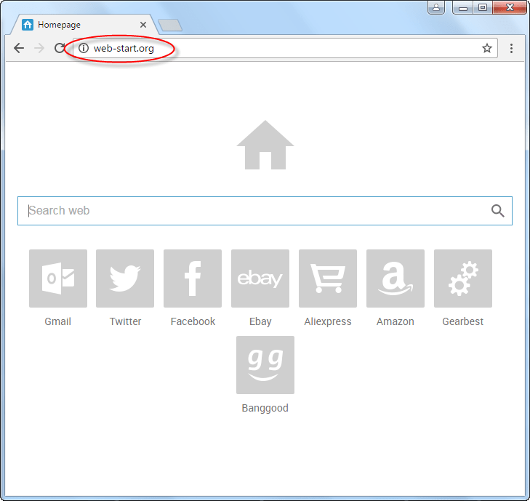Click the magnifier search icon
Viewport: 530px width, 501px height.
[497, 211]
